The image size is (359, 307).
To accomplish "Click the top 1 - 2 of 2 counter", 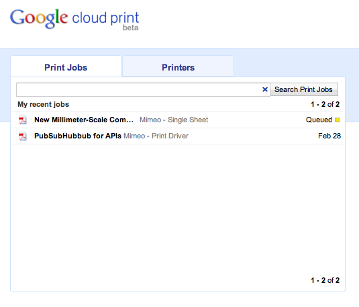I will point(325,104).
